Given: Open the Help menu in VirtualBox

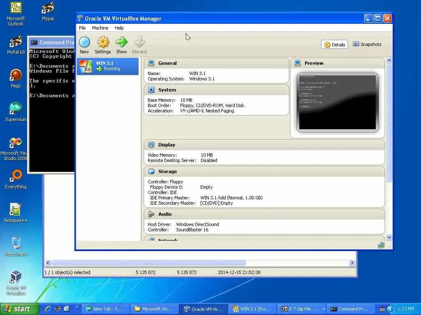Looking at the screenshot, I should coord(119,28).
